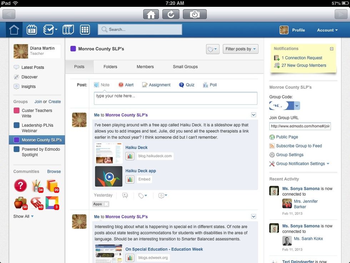
Task: Open the apple lunchbox community with badge 56
Action: [21, 203]
